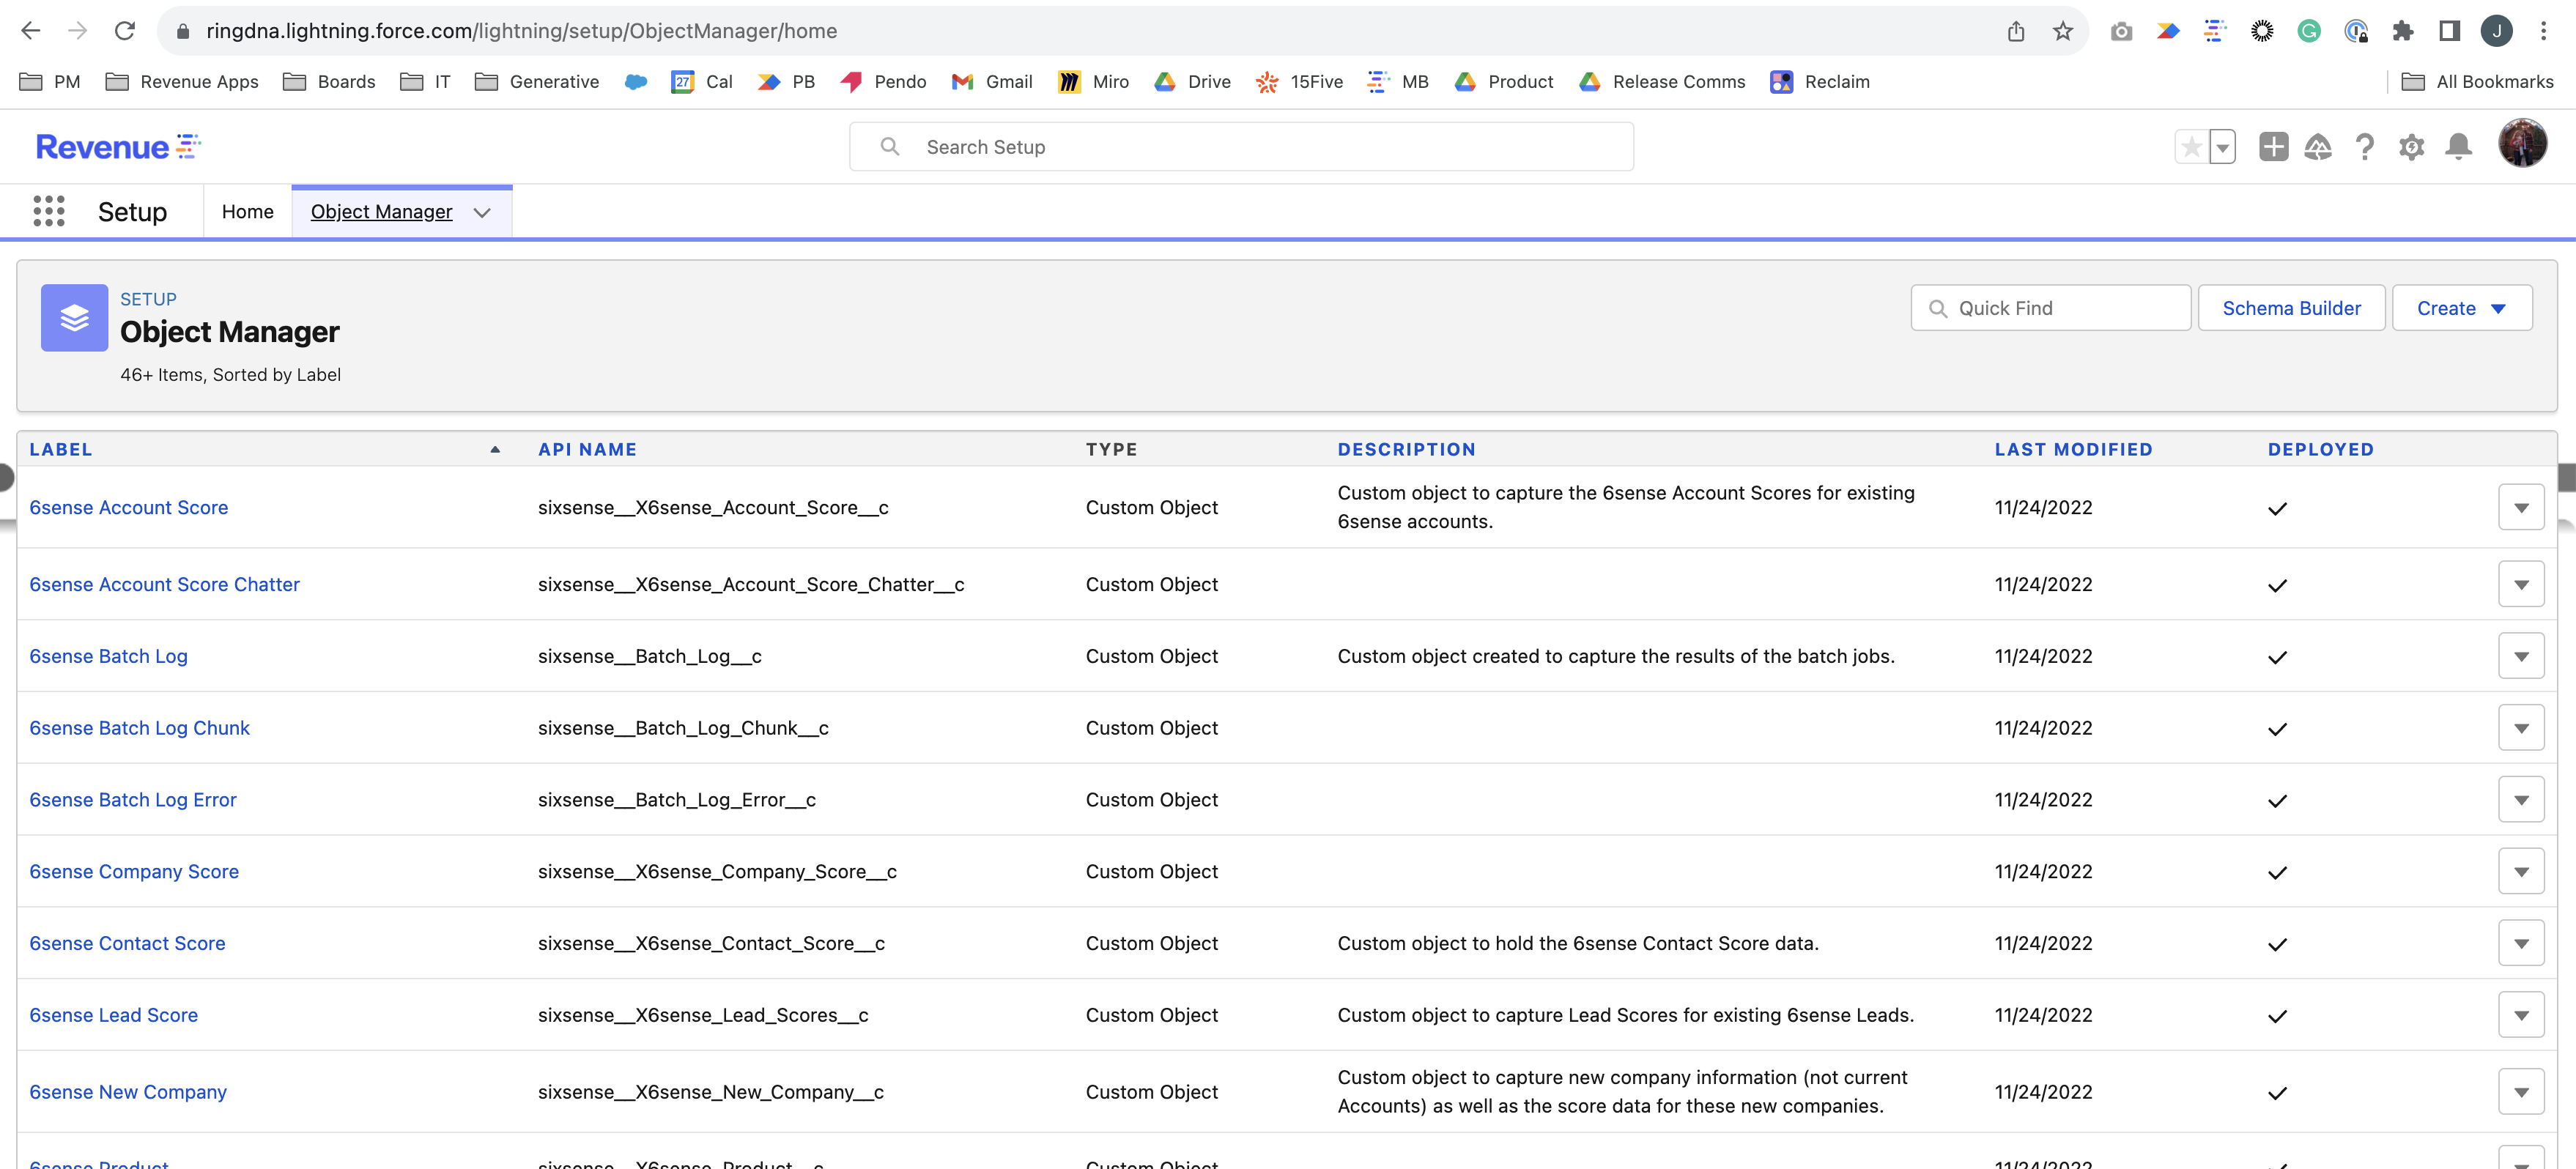Open row actions for 6sense Contact Score

[x=2521, y=944]
